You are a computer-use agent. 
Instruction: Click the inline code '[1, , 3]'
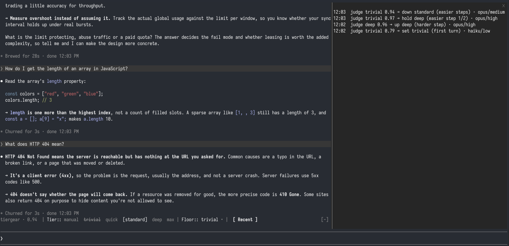pos(245,113)
